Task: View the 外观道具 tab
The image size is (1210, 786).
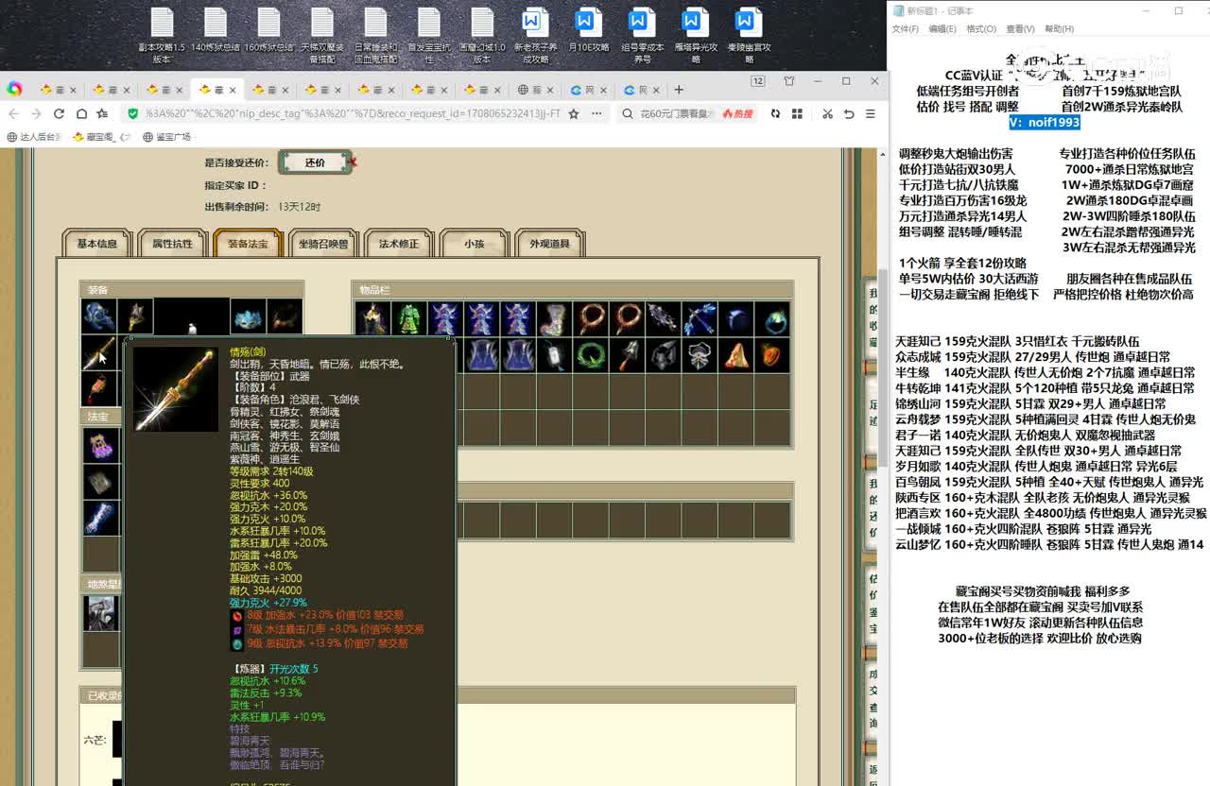Action: point(550,244)
